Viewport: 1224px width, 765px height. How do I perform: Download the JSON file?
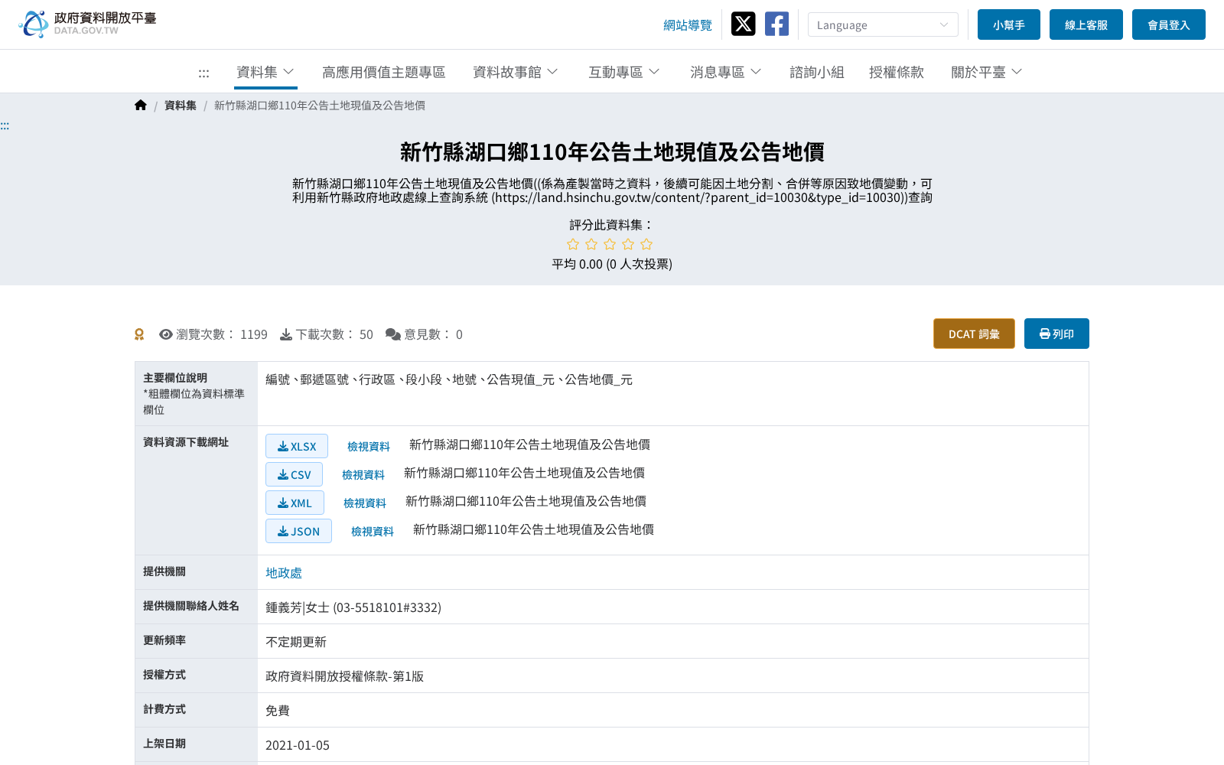298,531
